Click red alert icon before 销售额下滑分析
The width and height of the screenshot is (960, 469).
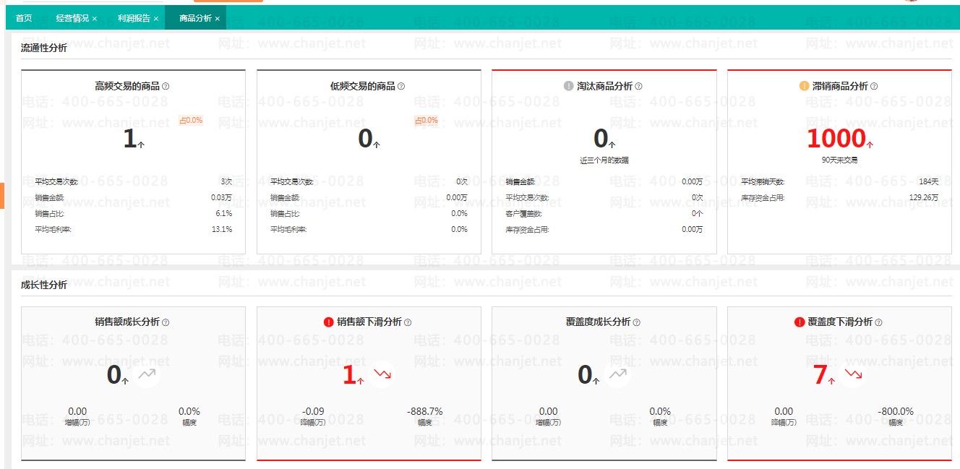pos(329,322)
